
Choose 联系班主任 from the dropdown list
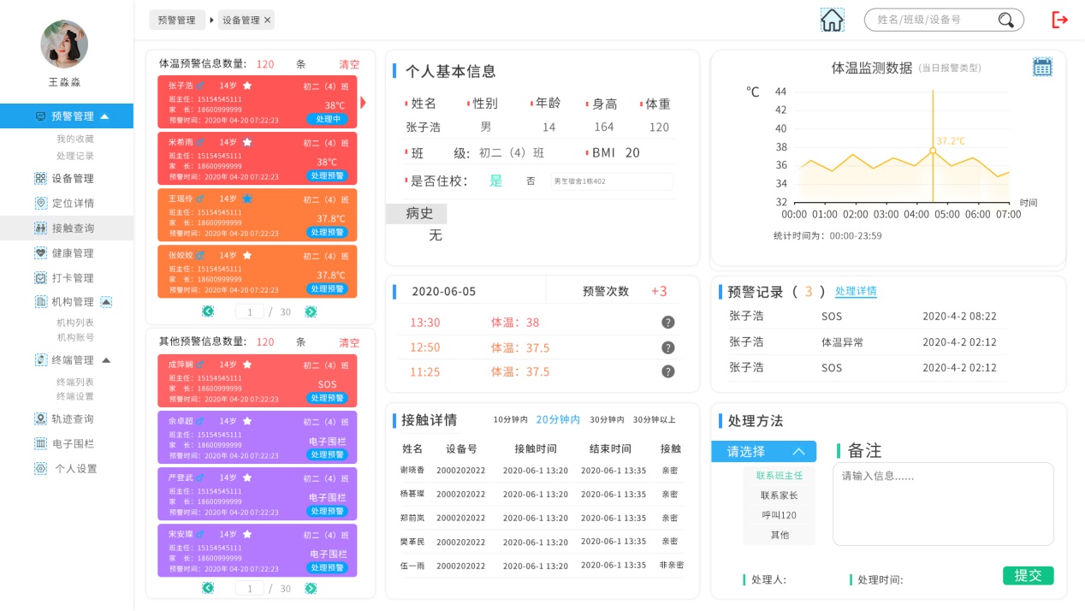click(780, 475)
